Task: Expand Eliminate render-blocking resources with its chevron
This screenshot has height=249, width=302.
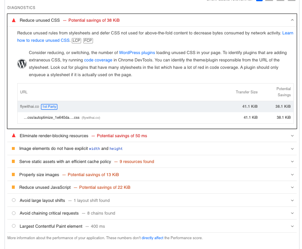Action: coord(292,136)
